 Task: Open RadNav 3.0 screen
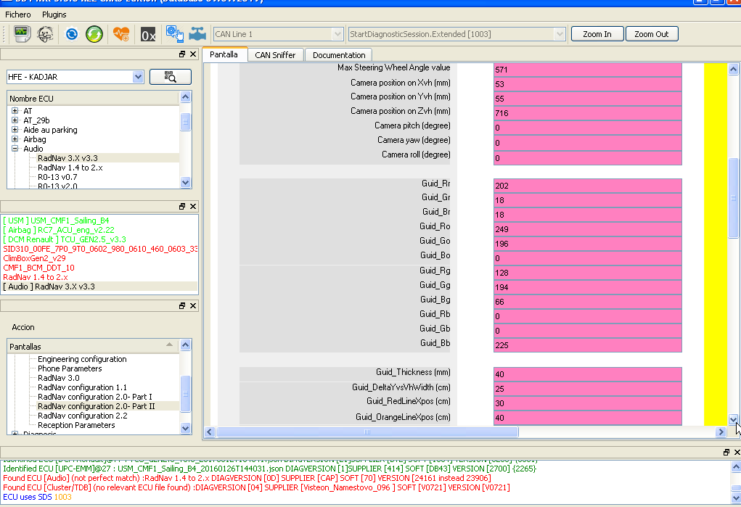point(59,378)
